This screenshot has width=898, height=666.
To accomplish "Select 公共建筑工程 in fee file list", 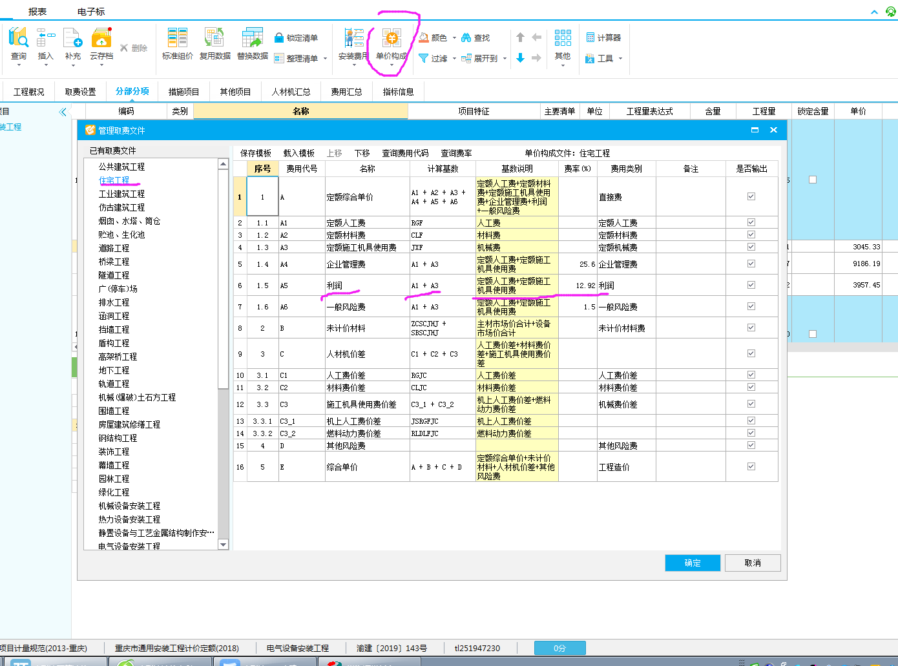I will click(x=121, y=167).
